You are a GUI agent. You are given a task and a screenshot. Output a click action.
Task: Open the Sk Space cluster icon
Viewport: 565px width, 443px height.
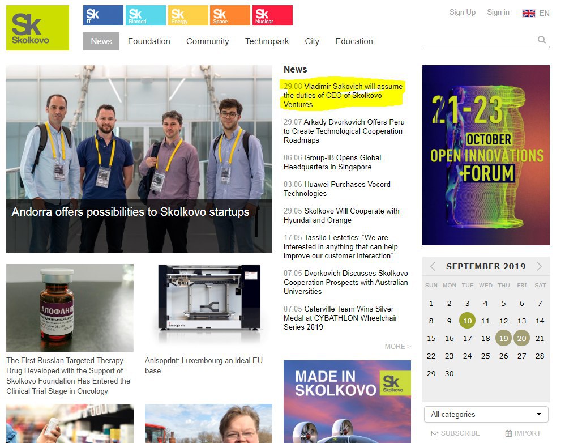click(230, 15)
